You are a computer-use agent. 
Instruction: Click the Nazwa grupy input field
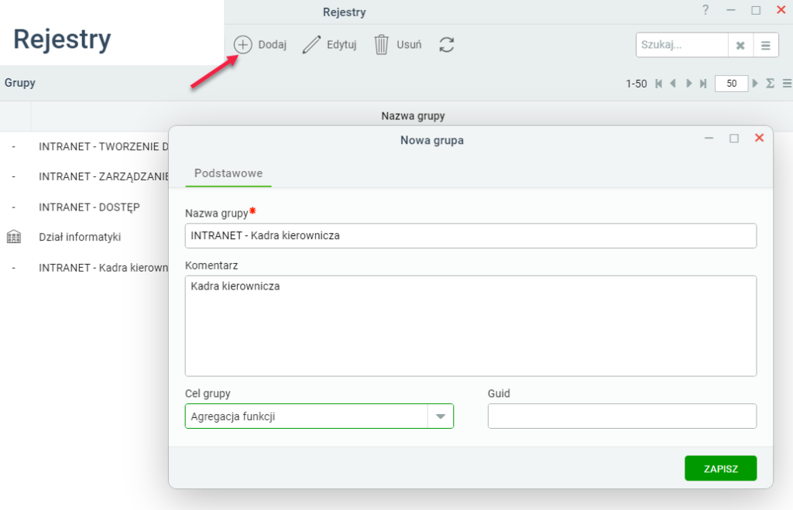[470, 235]
